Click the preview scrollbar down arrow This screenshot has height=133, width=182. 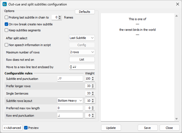point(177,119)
